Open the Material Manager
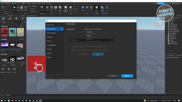Image resolution: width=182 pixels, height=102 pixels. (66, 9)
